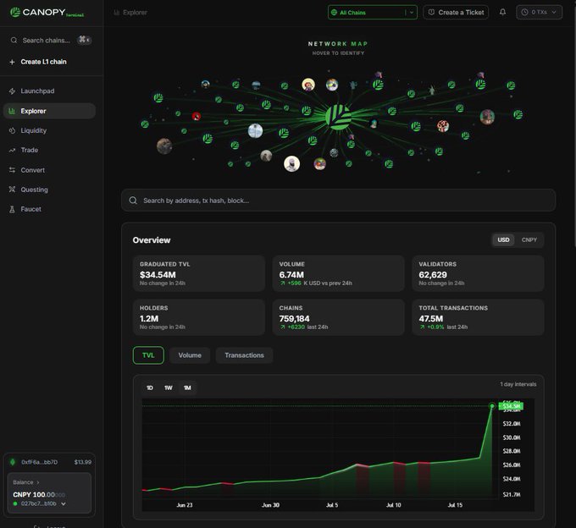Click the Trade trend line icon
576x528 pixels.
click(12, 150)
